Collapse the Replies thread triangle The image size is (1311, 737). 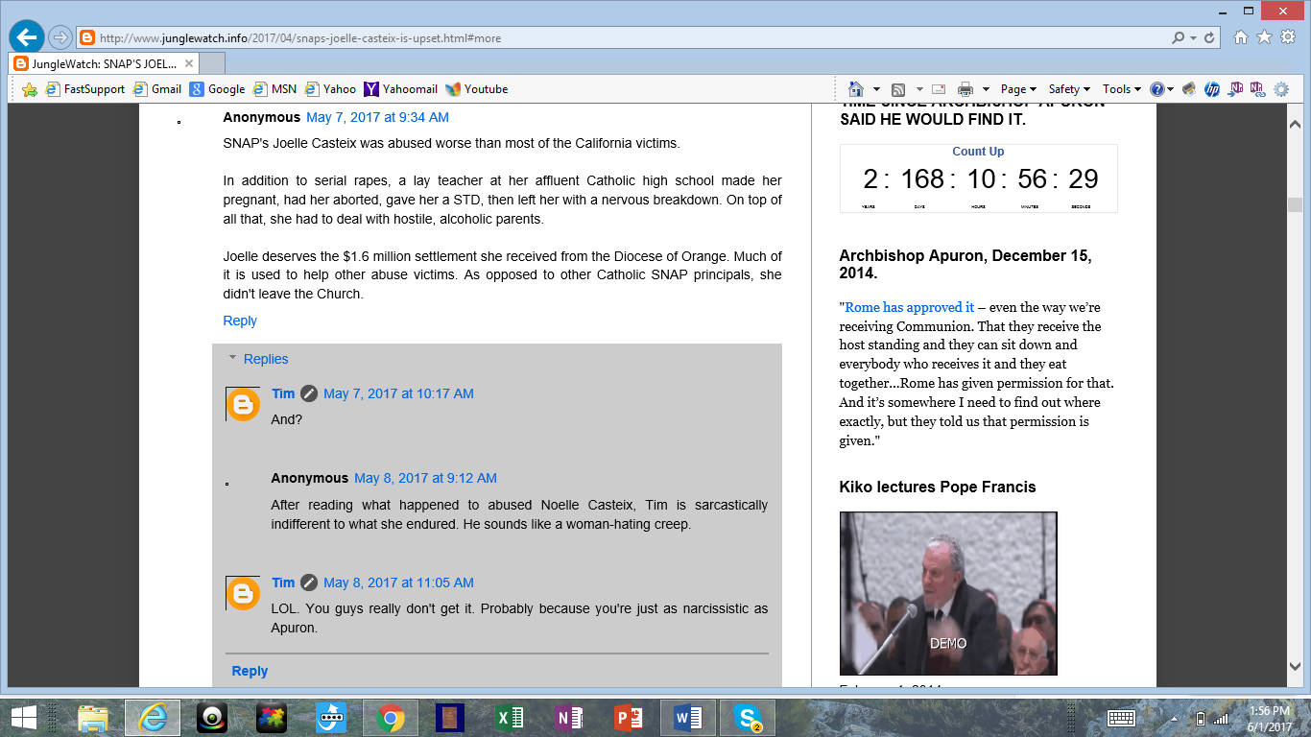tap(232, 358)
